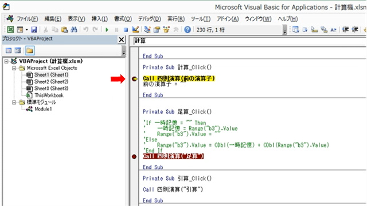Open the アドイン(A) menu
The image size is (367, 206).
tap(228, 19)
